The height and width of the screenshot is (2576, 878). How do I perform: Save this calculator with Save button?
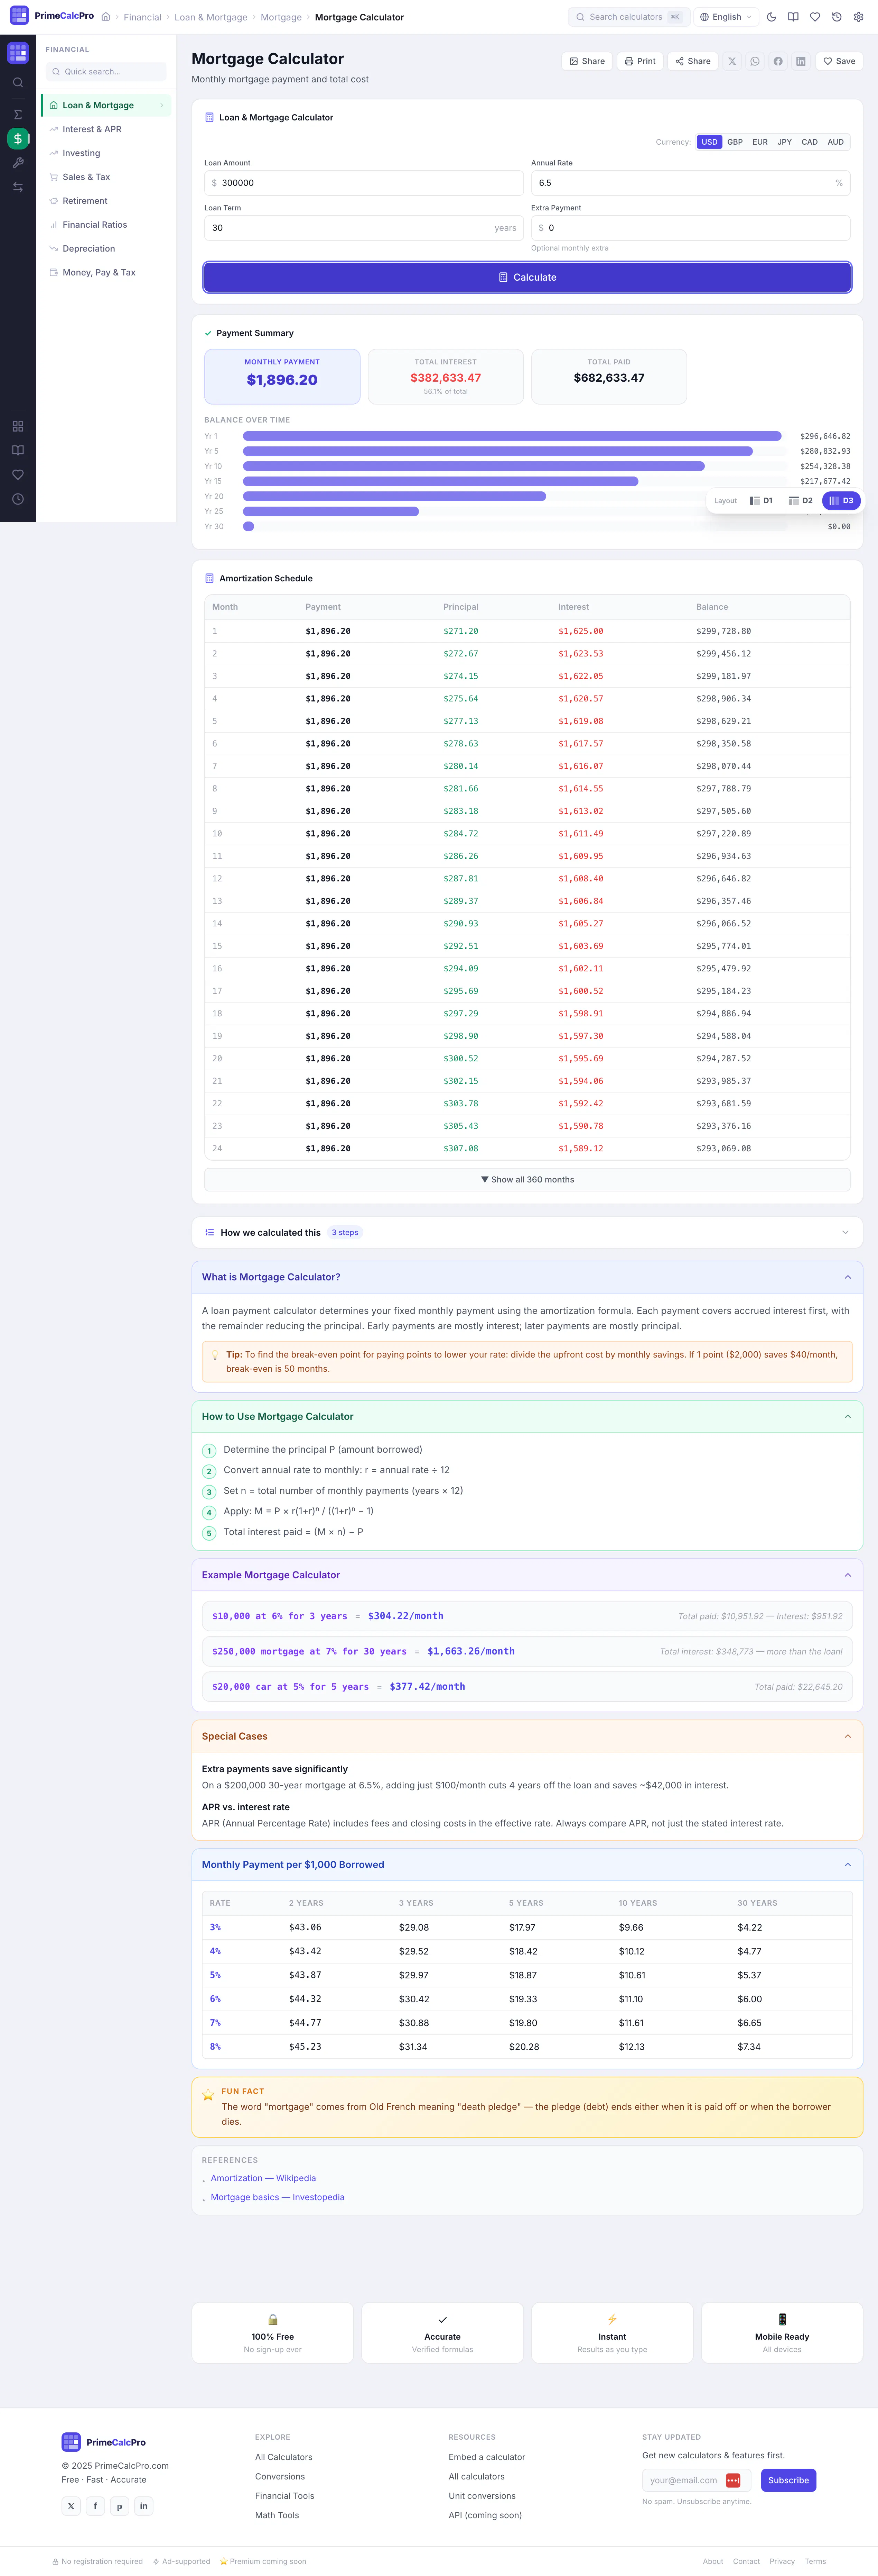pyautogui.click(x=839, y=61)
